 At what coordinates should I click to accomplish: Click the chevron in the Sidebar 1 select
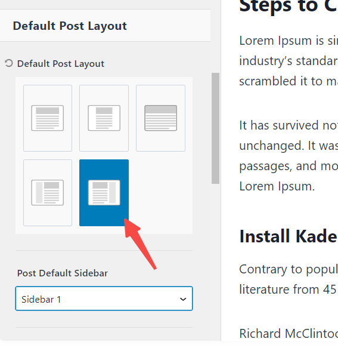[x=183, y=299]
